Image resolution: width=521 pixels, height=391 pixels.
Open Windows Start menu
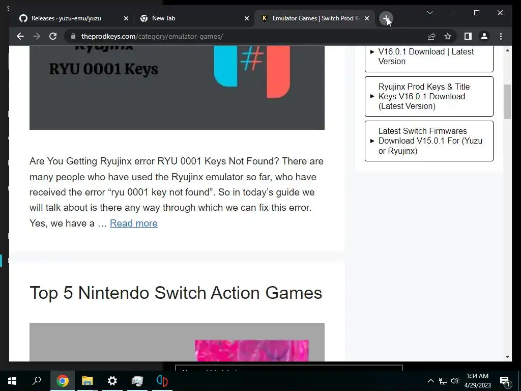pyautogui.click(x=12, y=381)
